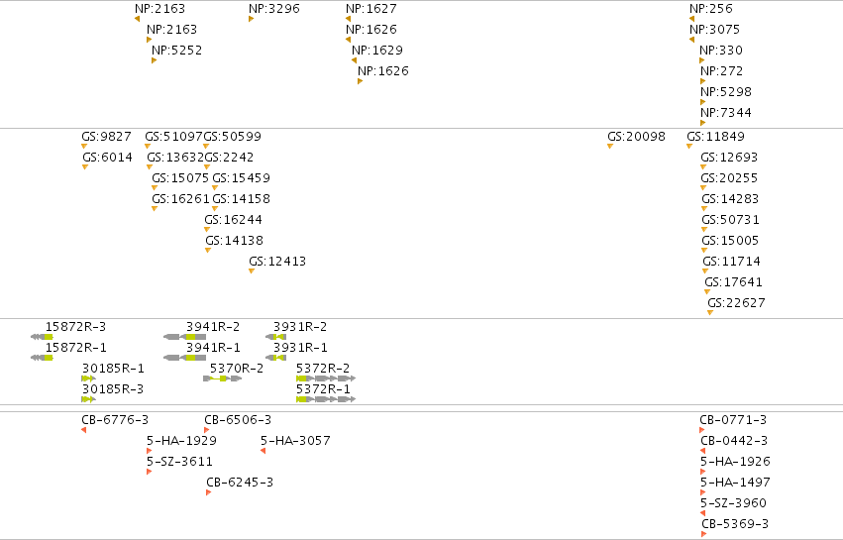Click the NP:3075 feature label

pos(714,29)
